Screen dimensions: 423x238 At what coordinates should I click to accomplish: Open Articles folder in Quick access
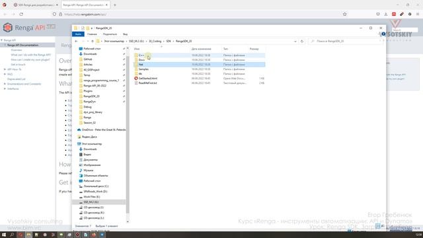(88, 65)
